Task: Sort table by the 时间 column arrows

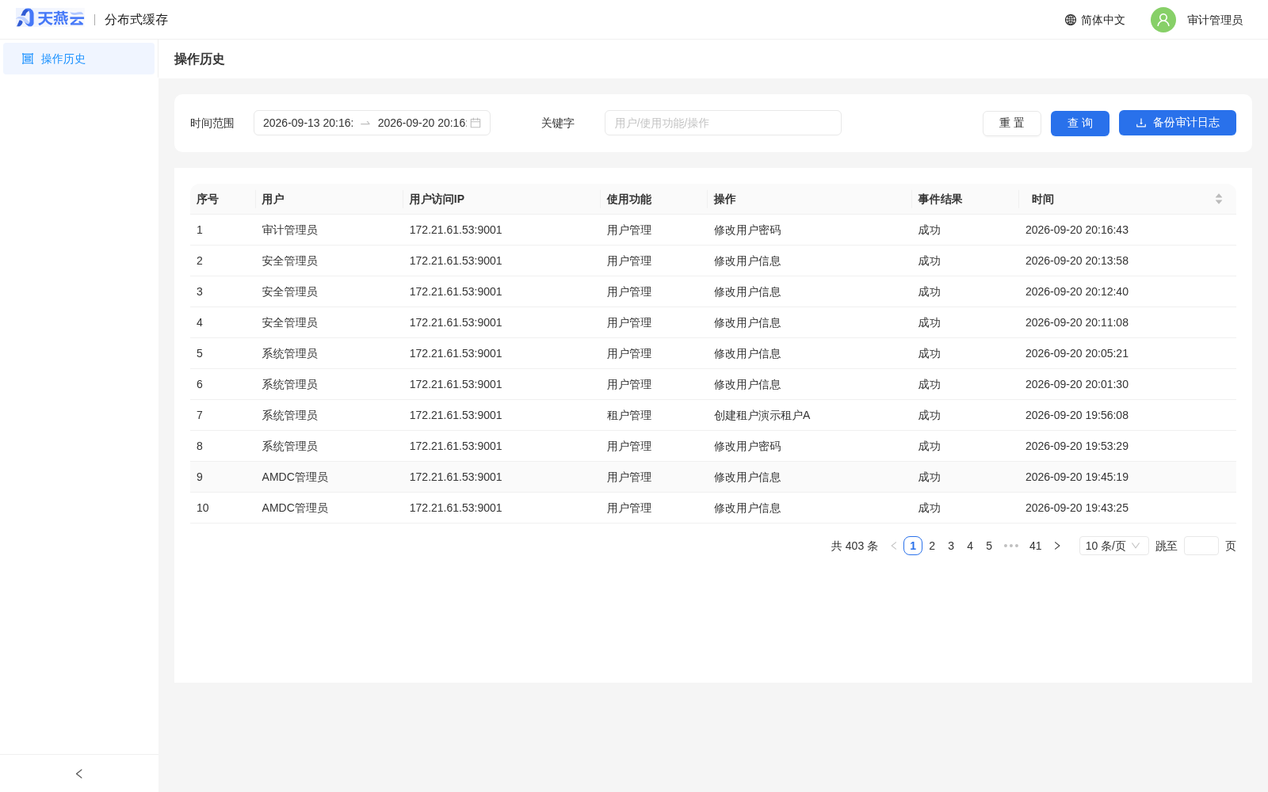Action: coord(1219,199)
